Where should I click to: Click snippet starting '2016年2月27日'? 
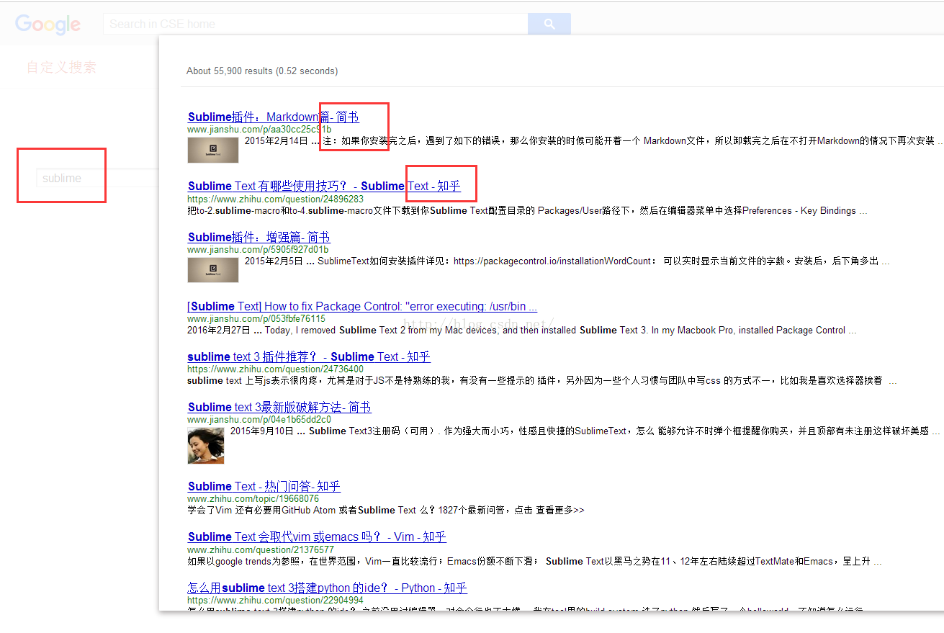coord(522,331)
